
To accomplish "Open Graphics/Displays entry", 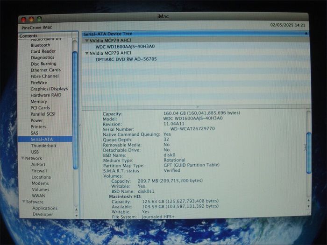I will 49,89.
